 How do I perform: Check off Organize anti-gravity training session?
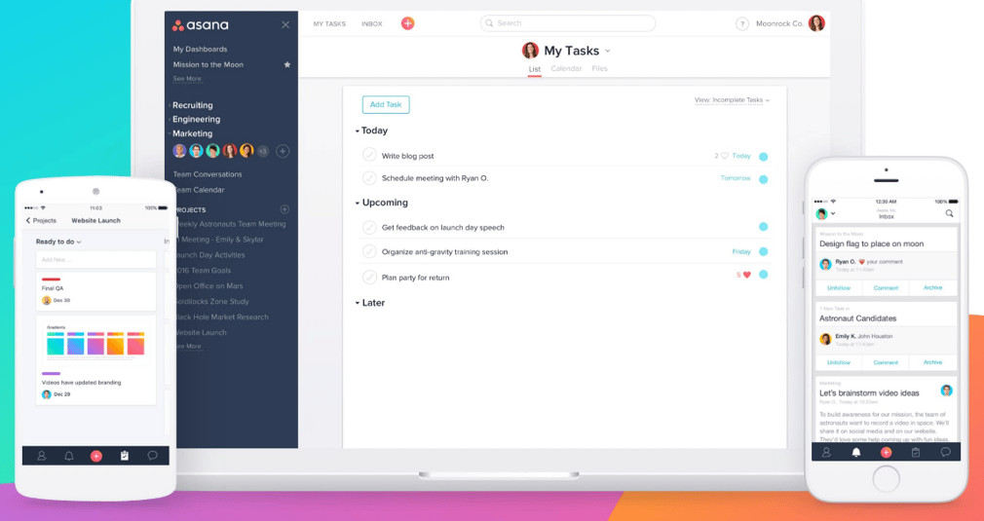[x=369, y=251]
